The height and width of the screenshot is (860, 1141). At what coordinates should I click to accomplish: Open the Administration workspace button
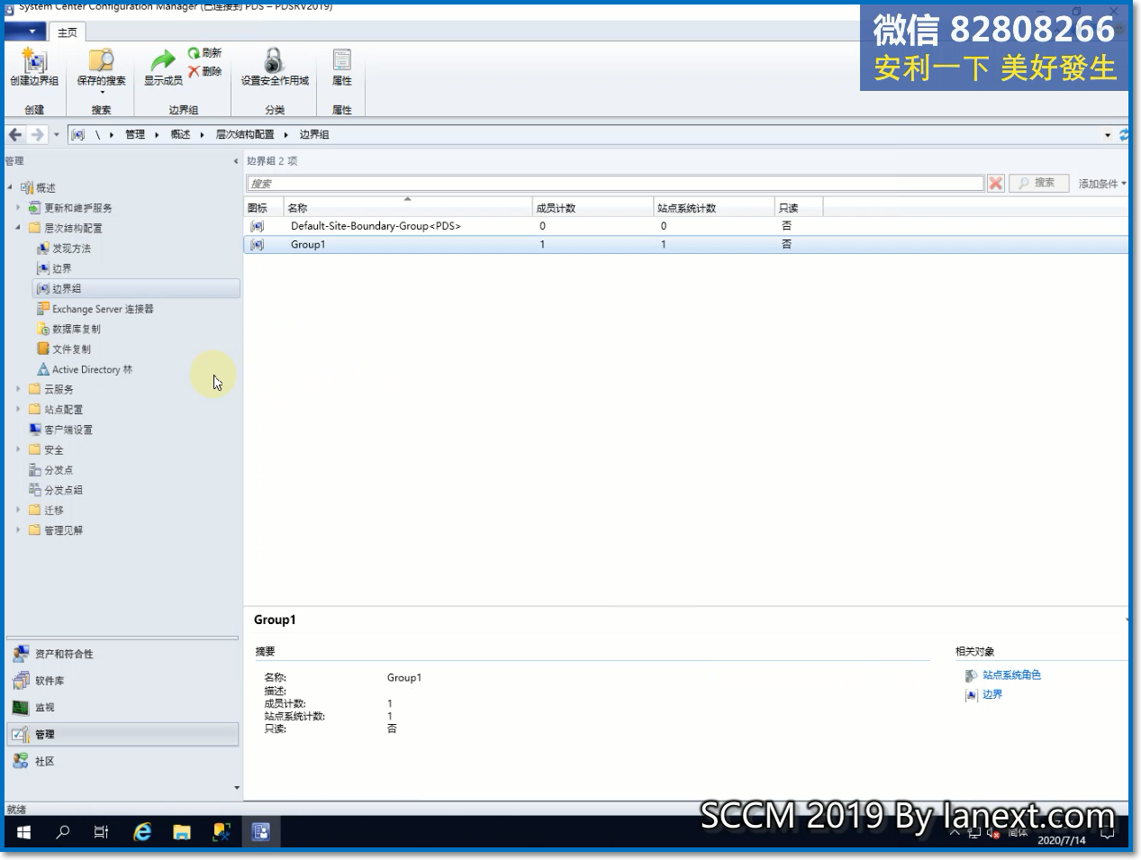tap(122, 734)
